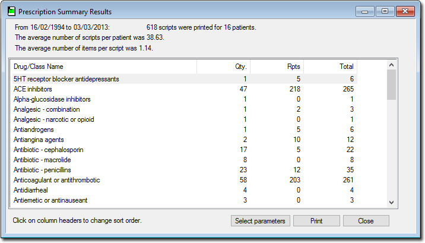Open the Select parameters dialog
Screen dimensions: 425x243
[260, 221]
